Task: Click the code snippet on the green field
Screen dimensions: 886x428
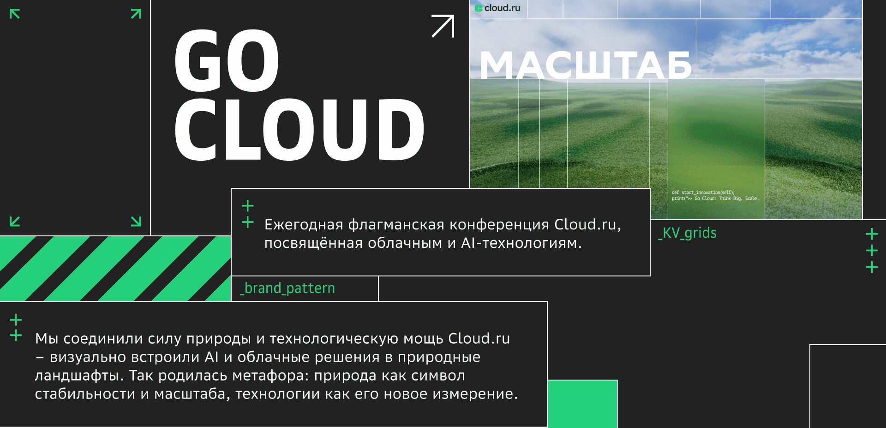Action: [715, 196]
